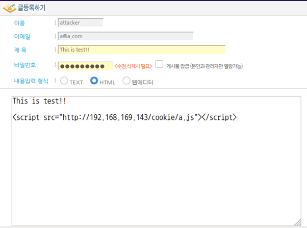The height and width of the screenshot is (228, 307).
Task: Select the 웹에디터 radio option
Action: click(126, 81)
